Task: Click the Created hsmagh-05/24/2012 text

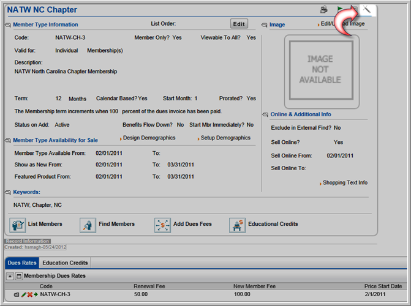Action: click(35, 247)
